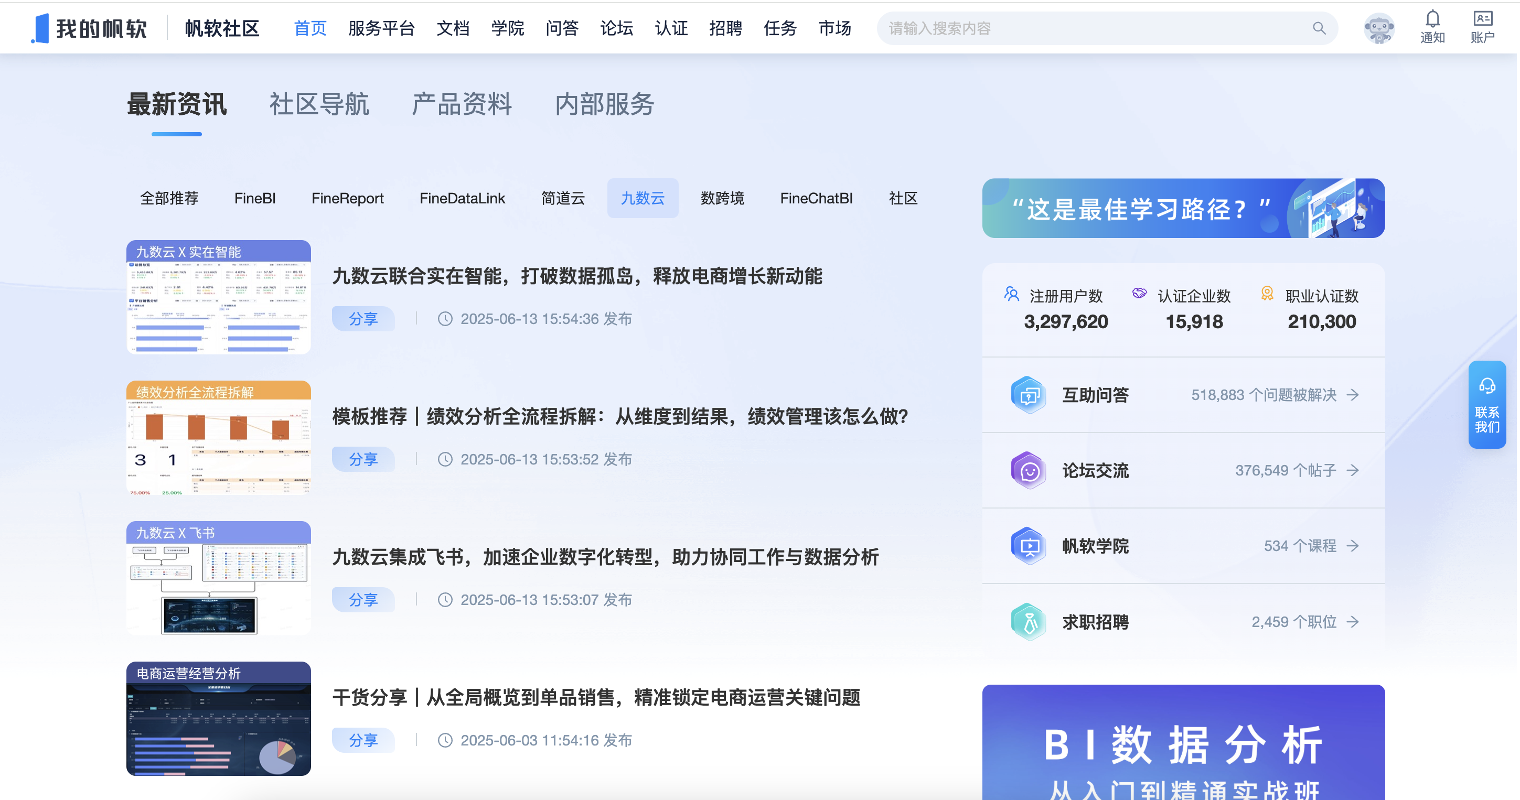Select the FineChatBI filter
Viewport: 1520px width, 800px height.
(816, 198)
